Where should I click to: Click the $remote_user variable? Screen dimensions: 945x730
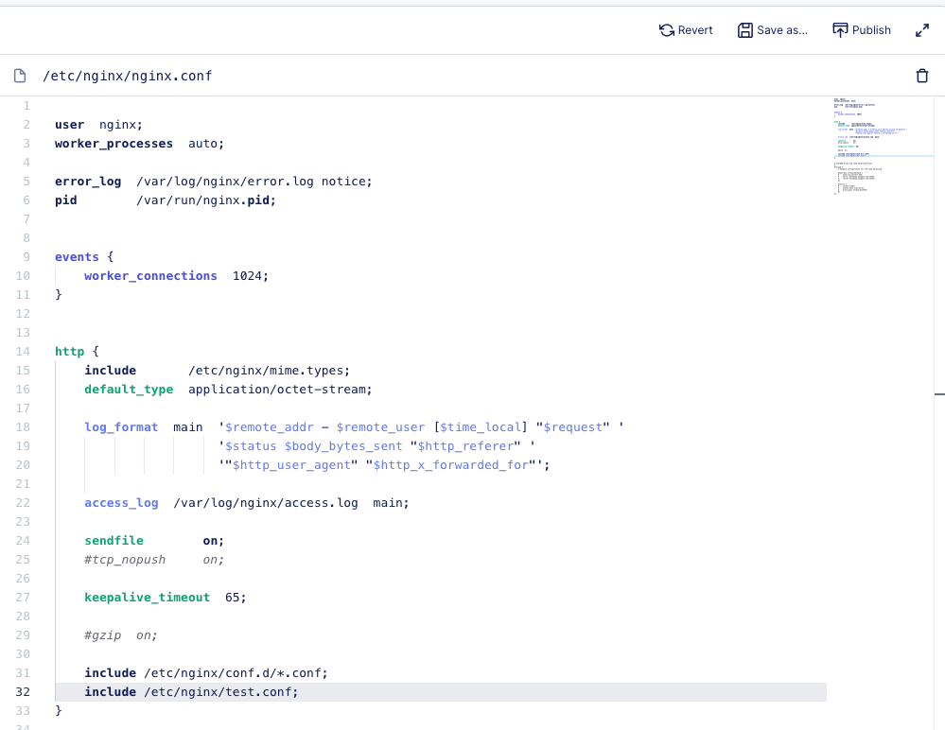tap(380, 427)
